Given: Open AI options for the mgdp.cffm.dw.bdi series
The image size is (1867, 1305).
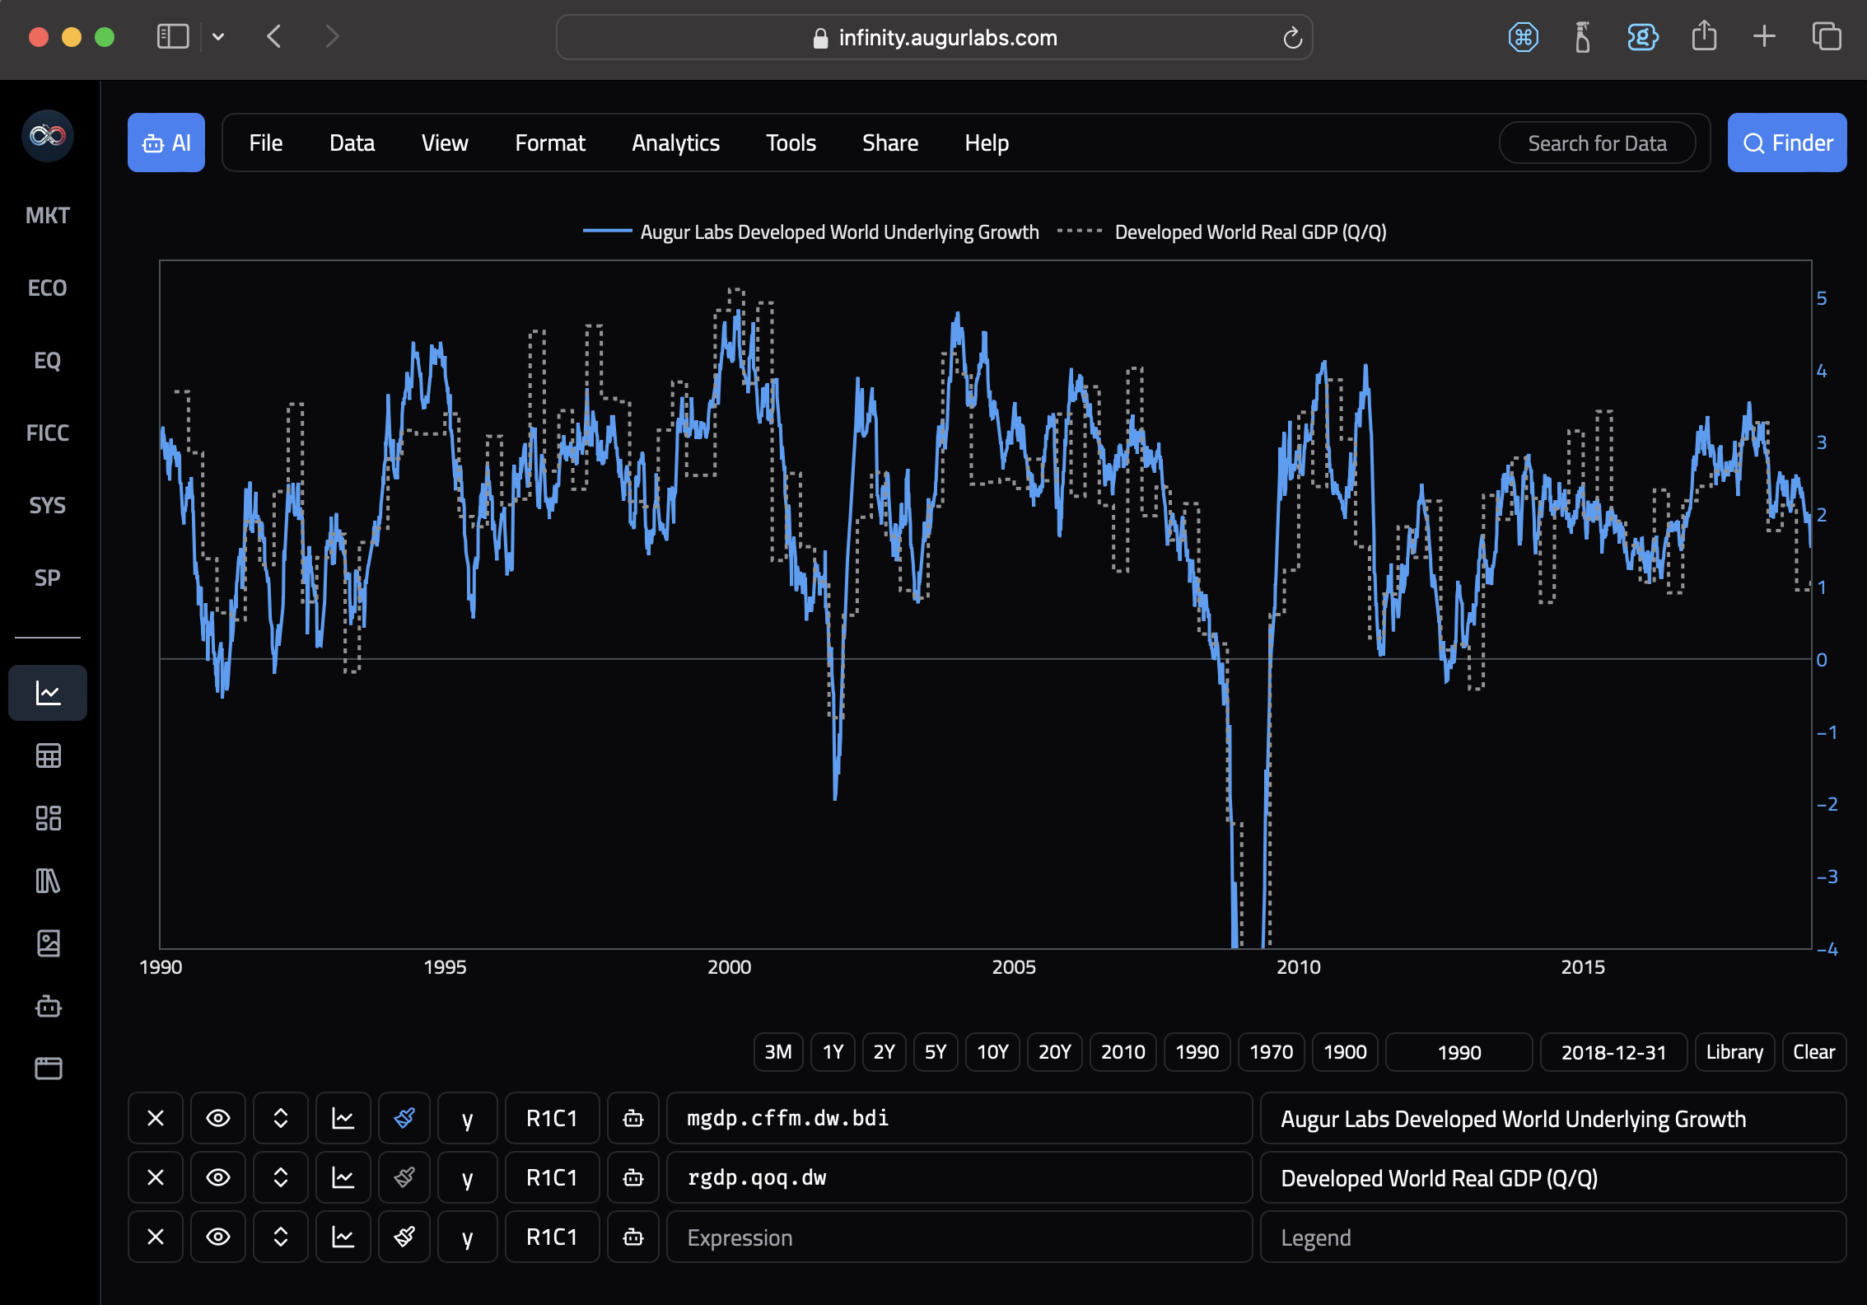Looking at the screenshot, I should [632, 1118].
